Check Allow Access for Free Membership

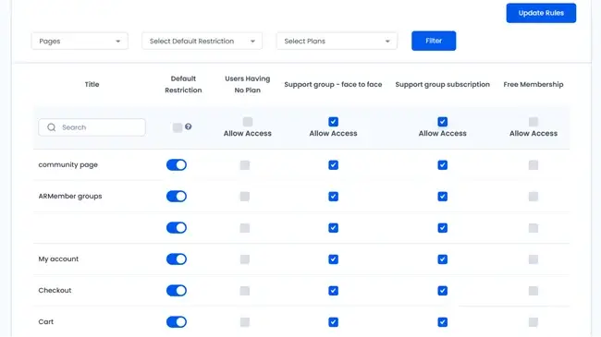[x=534, y=122]
